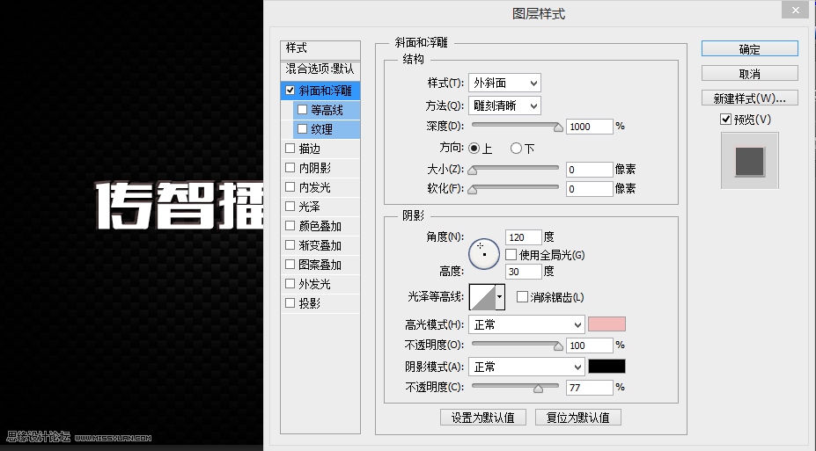Image resolution: width=816 pixels, height=451 pixels.
Task: Check the 外发光 style checkbox
Action: [290, 284]
